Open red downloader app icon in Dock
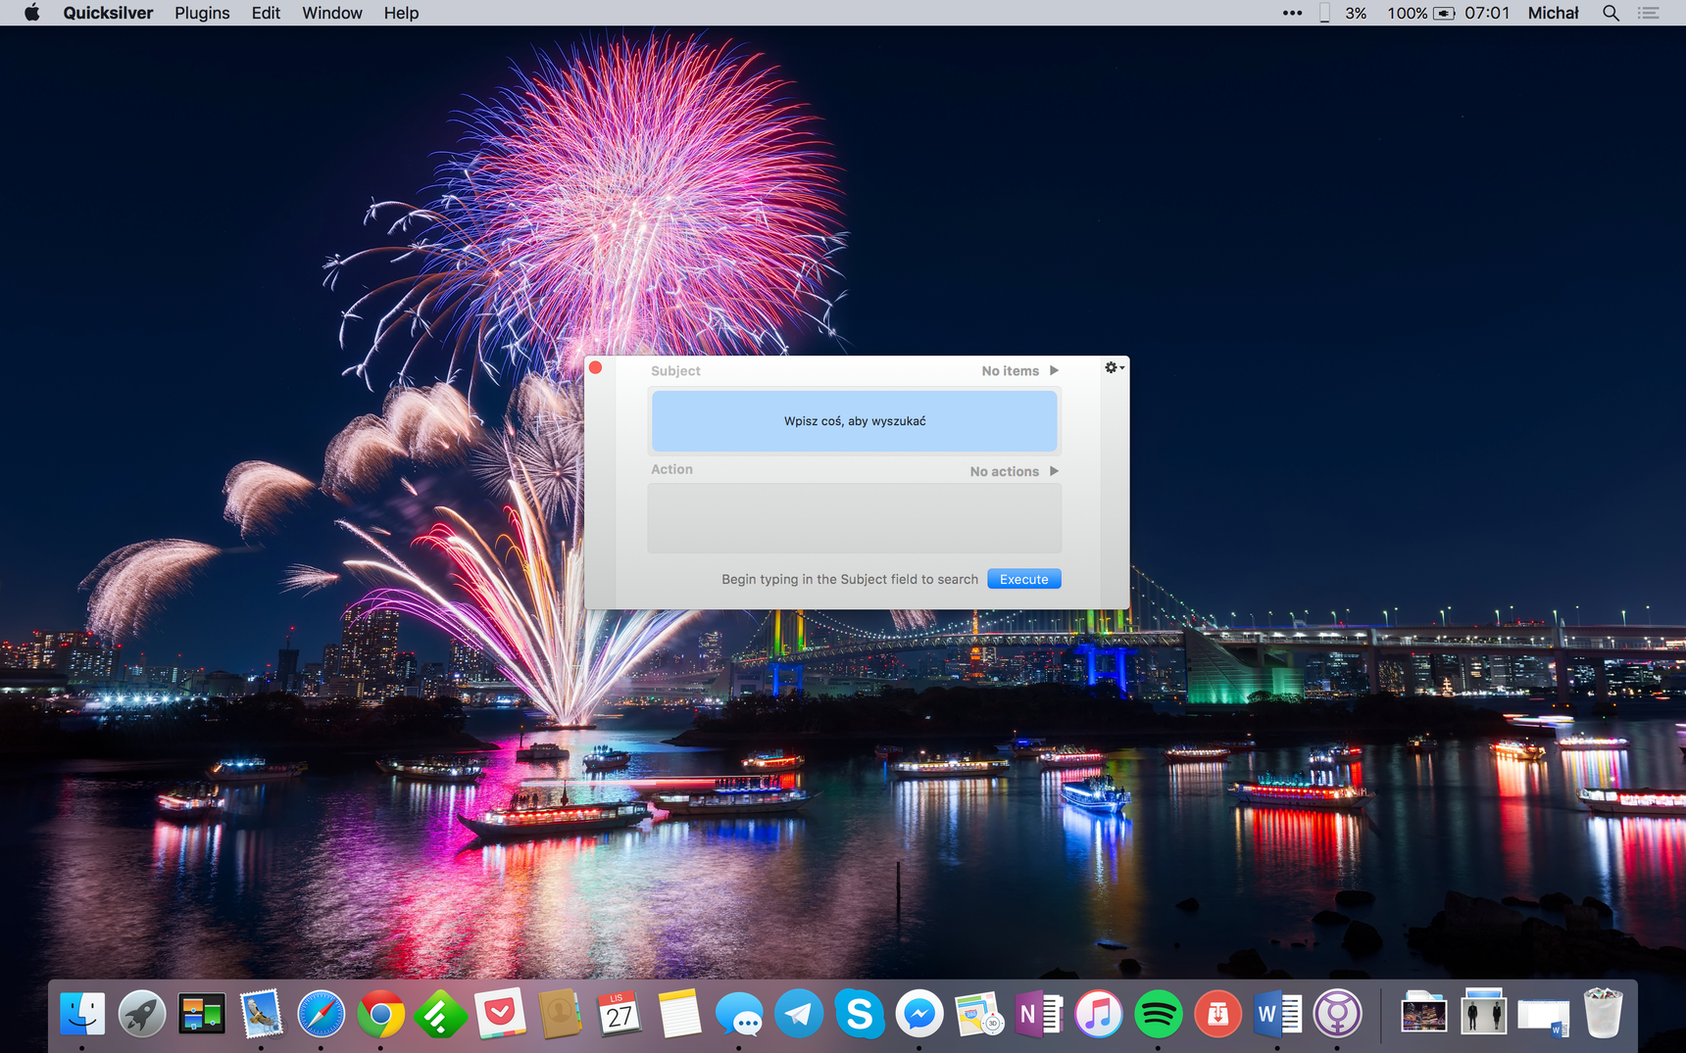 [x=1218, y=1014]
